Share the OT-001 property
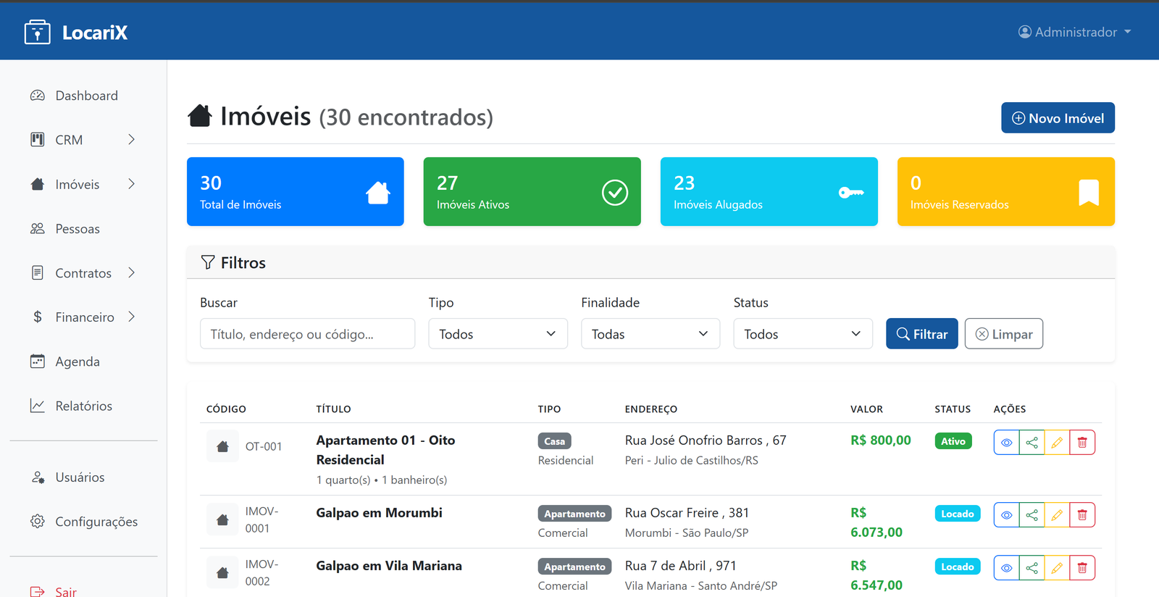The width and height of the screenshot is (1159, 597). point(1032,443)
